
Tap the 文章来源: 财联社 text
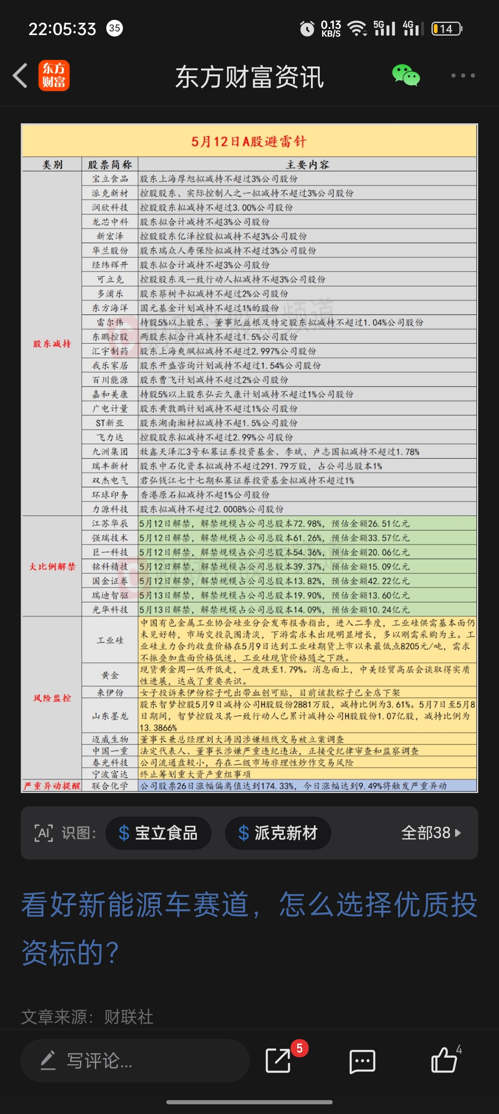[x=87, y=1017]
